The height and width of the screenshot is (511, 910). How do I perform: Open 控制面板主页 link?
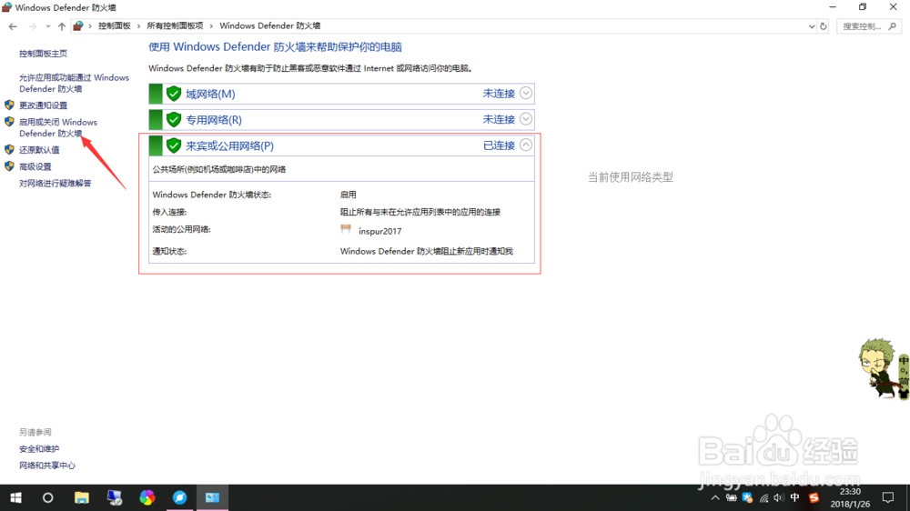point(43,54)
